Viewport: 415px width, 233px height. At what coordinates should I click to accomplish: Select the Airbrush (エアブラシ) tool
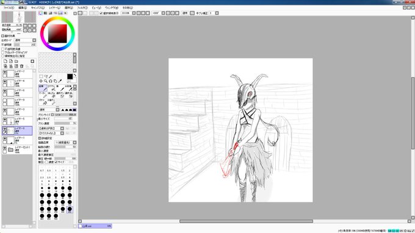point(51,88)
